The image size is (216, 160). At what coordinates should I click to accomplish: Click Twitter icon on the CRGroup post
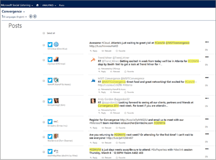(x=50, y=59)
